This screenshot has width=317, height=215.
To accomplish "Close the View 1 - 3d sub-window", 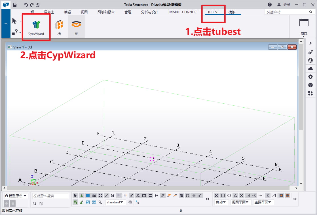I will [292, 47].
